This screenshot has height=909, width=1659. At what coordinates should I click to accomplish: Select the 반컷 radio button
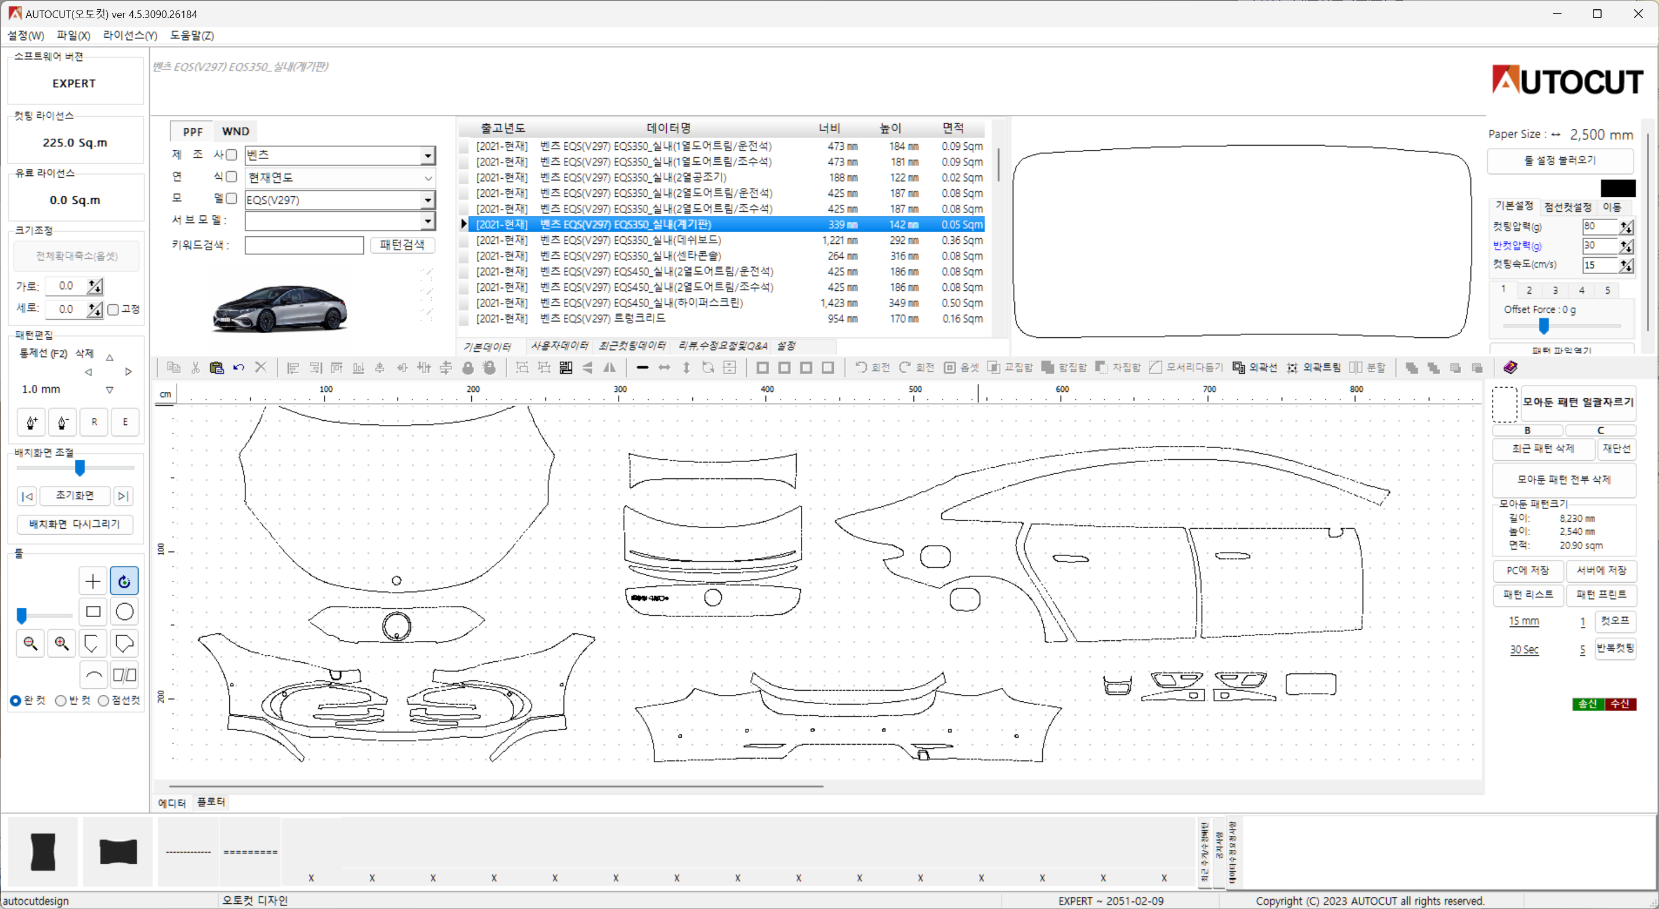coord(60,700)
